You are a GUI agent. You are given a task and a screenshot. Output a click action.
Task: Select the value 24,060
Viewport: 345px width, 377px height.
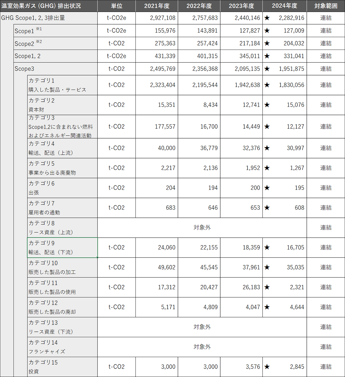point(166,247)
